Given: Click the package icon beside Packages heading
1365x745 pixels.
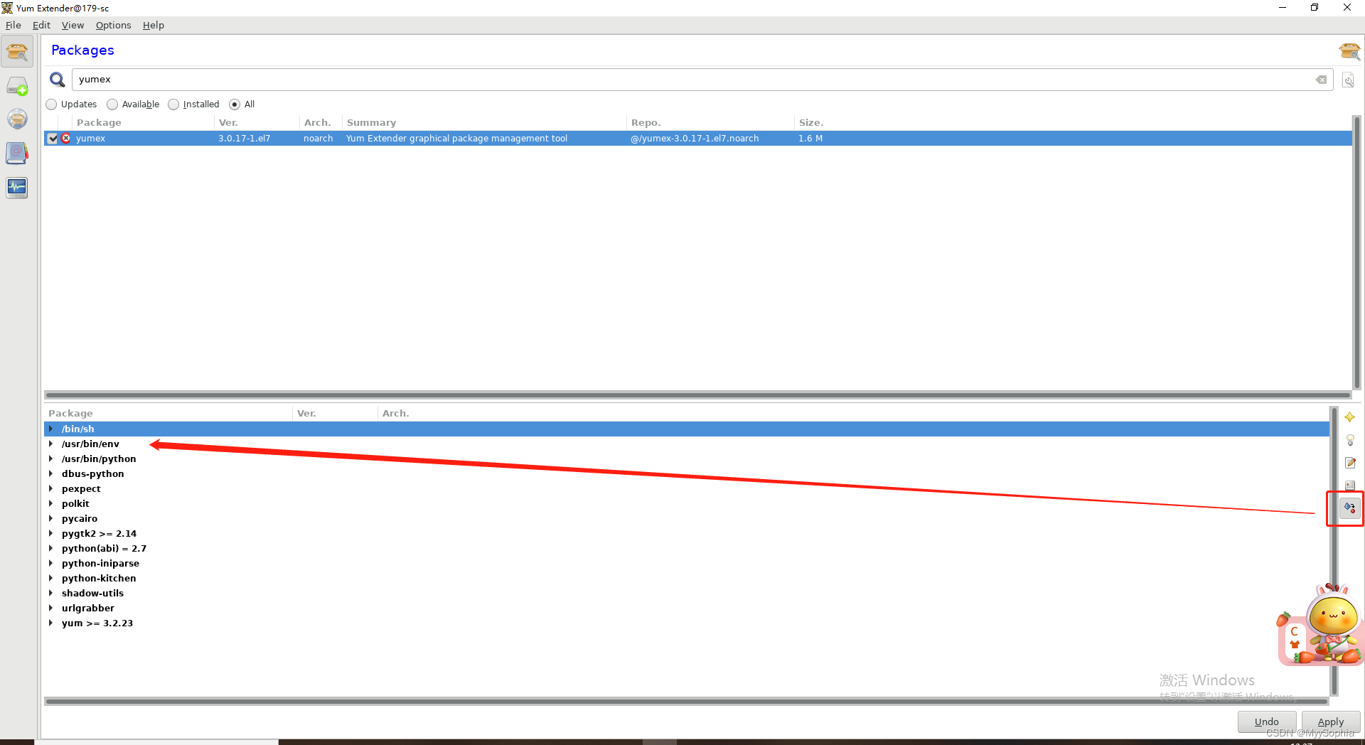Looking at the screenshot, I should tap(1349, 51).
